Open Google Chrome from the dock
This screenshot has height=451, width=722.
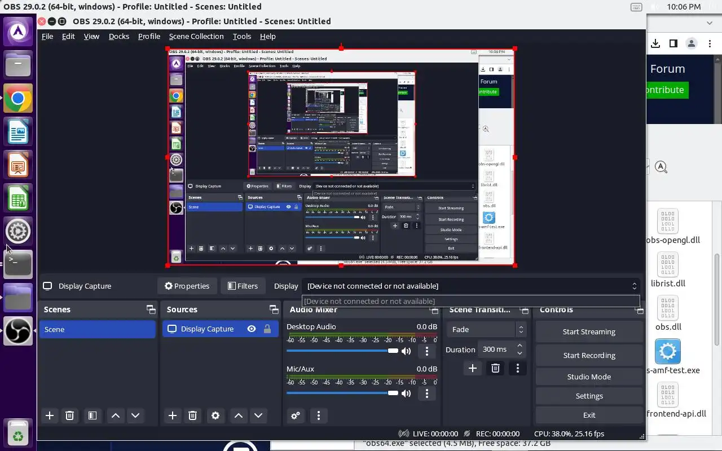18,99
